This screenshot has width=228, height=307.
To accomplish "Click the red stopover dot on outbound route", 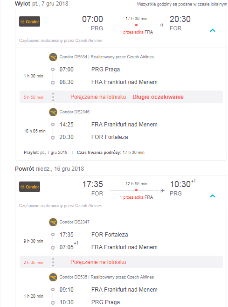I will 136,25.
